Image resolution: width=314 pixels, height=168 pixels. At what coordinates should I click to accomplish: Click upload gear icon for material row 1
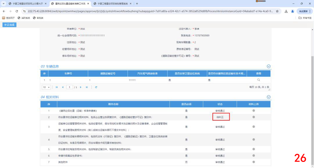point(254,111)
